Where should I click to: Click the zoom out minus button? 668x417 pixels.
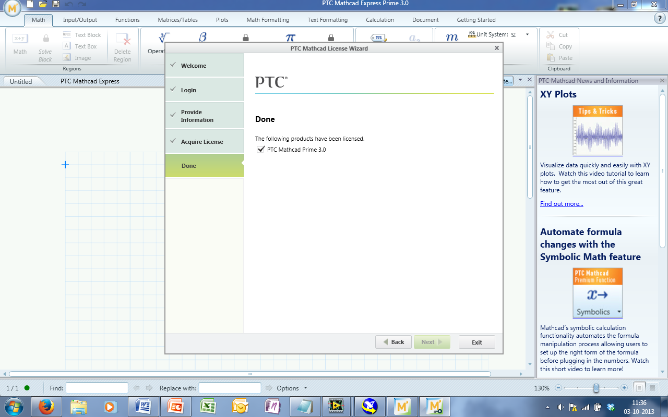click(x=558, y=388)
